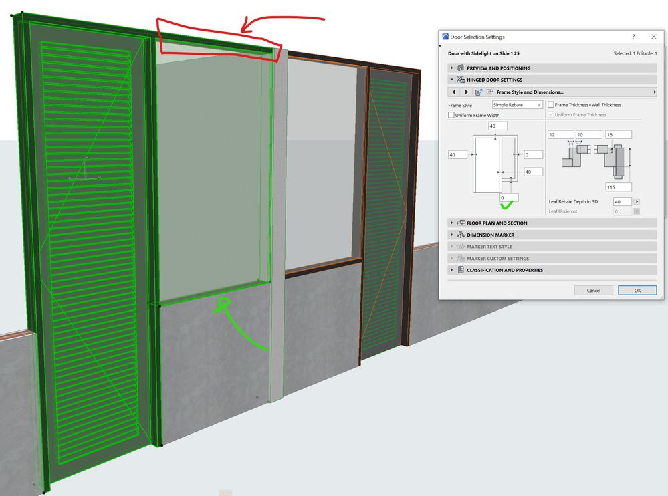Edit frame depth field showing 115
The height and width of the screenshot is (496, 668).
click(x=619, y=187)
